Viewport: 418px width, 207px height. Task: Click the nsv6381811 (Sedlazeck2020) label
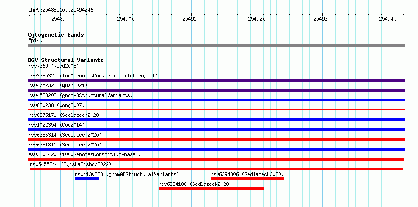pyautogui.click(x=65, y=145)
